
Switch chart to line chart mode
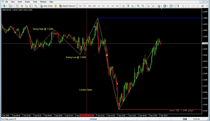[x=133, y=6]
